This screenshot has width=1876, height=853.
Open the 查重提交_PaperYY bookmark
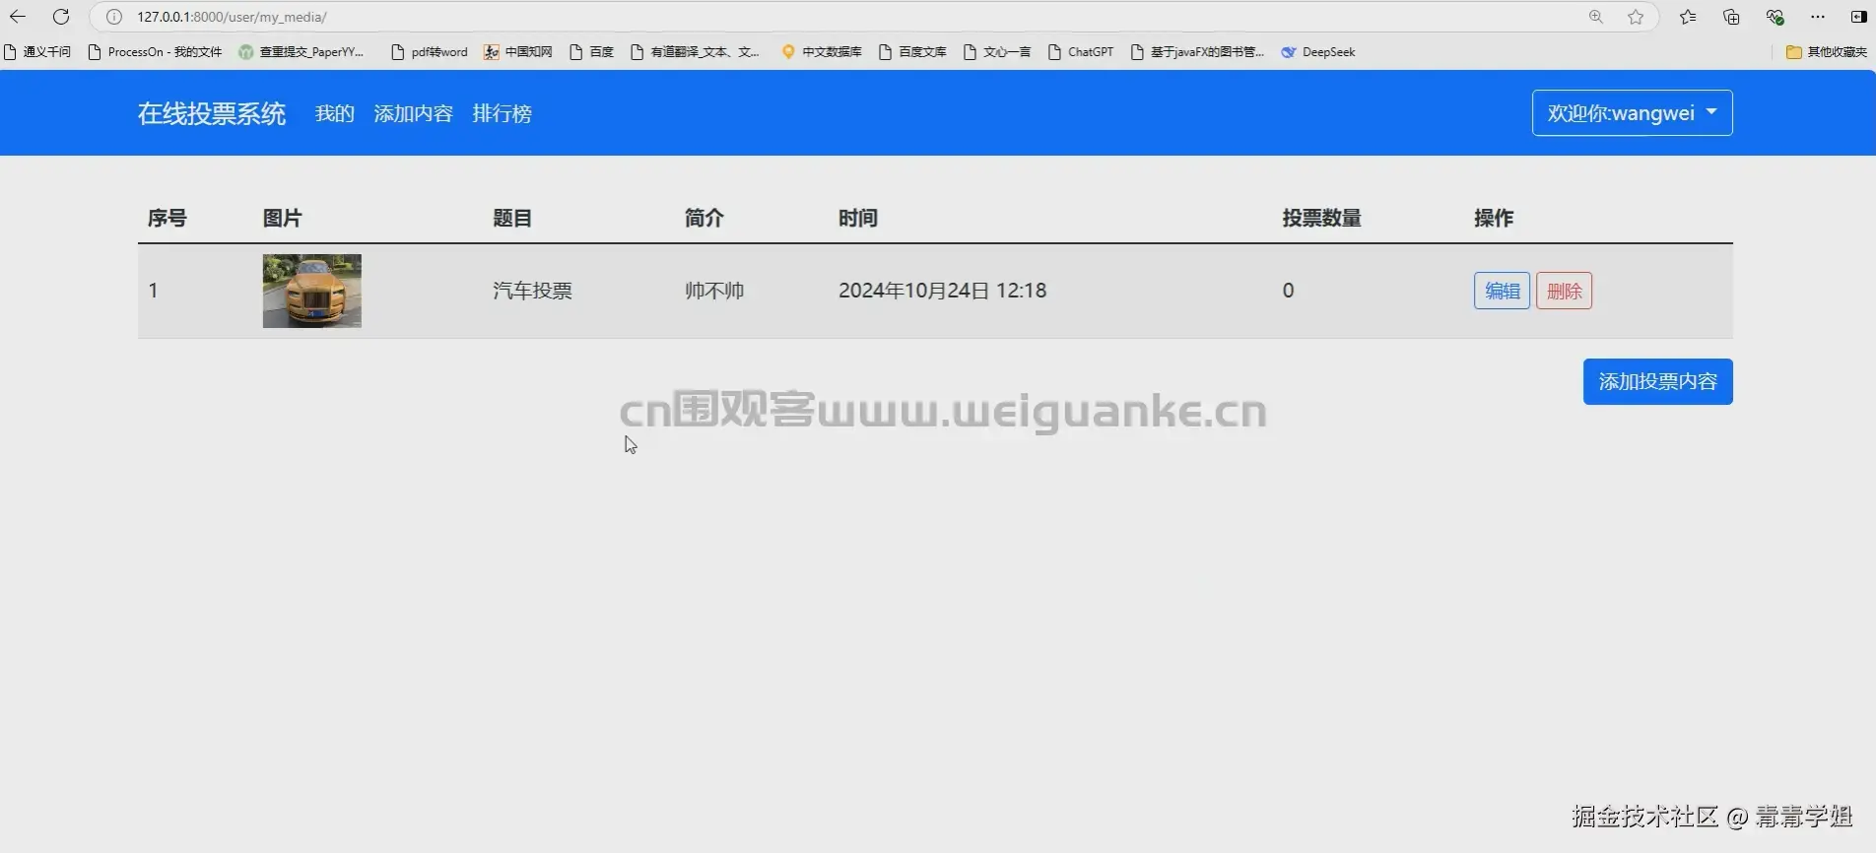pyautogui.click(x=301, y=52)
